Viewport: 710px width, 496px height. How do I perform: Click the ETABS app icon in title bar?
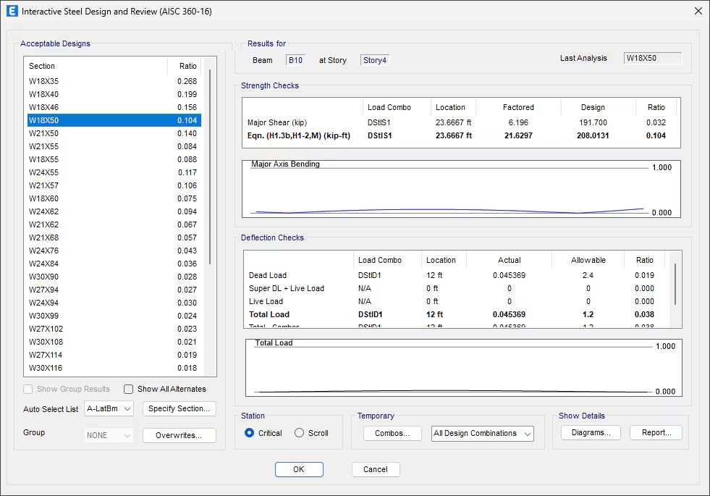(12, 12)
